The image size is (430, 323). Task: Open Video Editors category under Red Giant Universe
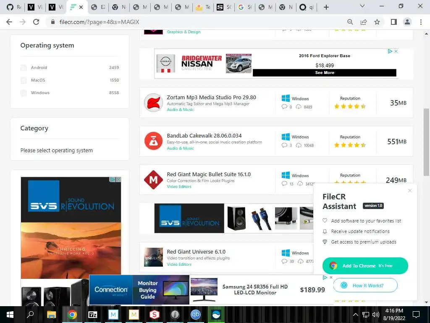tap(179, 264)
